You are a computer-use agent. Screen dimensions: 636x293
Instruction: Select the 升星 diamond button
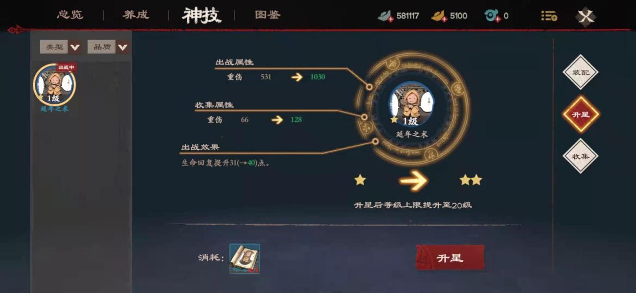click(x=580, y=114)
